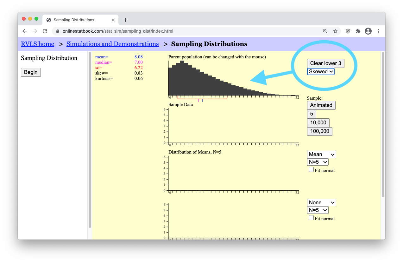Image resolution: width=403 pixels, height=263 pixels.
Task: Click the browser back arrow
Action: click(25, 31)
